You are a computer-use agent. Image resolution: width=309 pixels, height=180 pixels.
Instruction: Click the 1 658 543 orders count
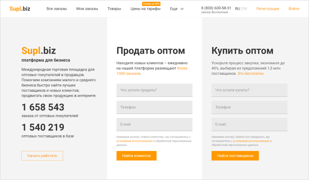click(x=43, y=107)
